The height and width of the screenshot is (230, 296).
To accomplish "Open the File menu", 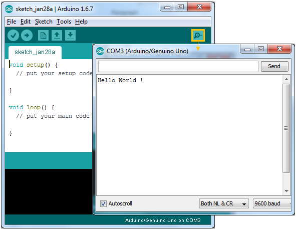I will click(12, 22).
